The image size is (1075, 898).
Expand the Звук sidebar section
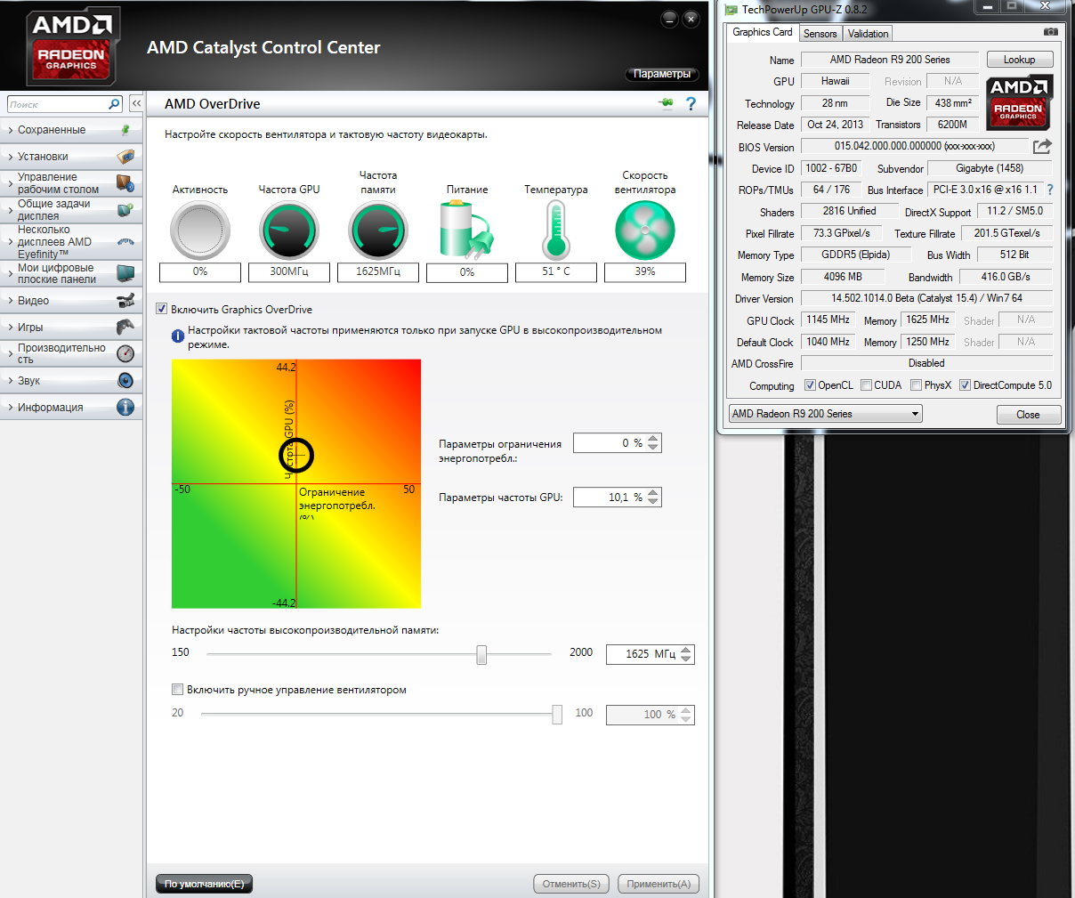click(71, 381)
